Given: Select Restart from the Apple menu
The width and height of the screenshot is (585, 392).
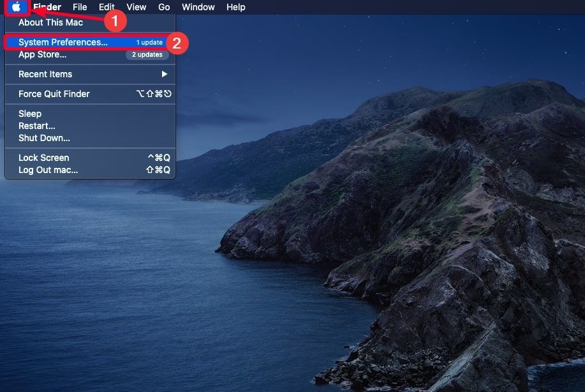Looking at the screenshot, I should click(x=37, y=125).
